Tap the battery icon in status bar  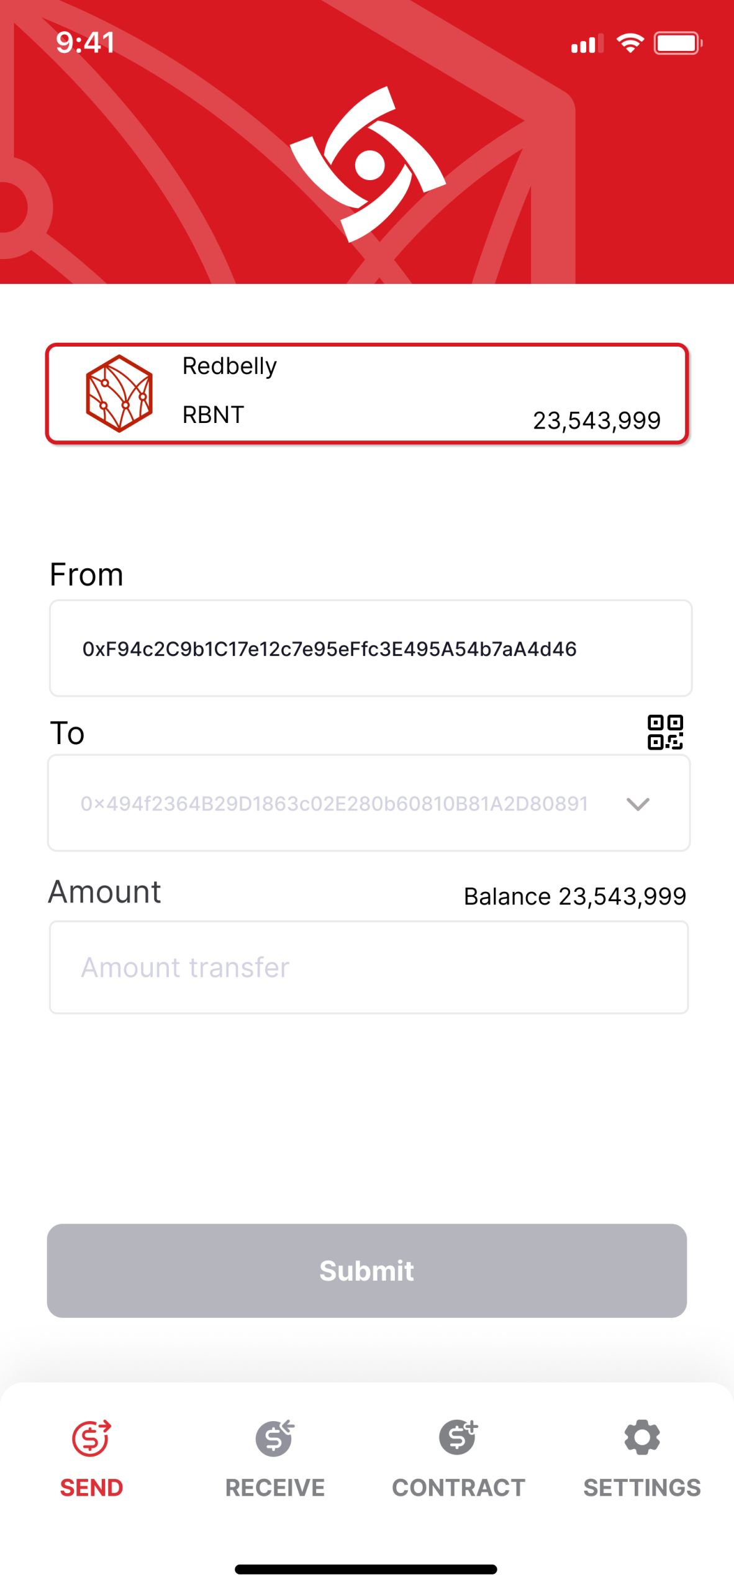[x=677, y=43]
